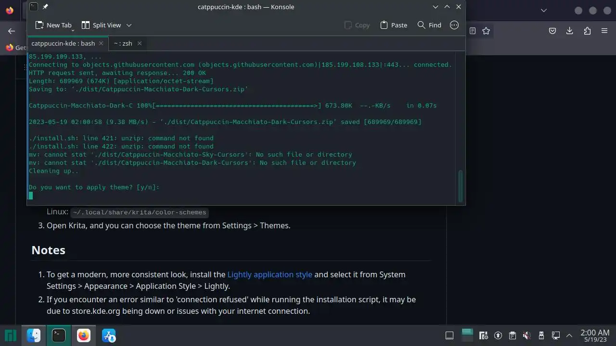616x346 pixels.
Task: Click the Konsole terminal taskbar icon
Action: click(59, 335)
